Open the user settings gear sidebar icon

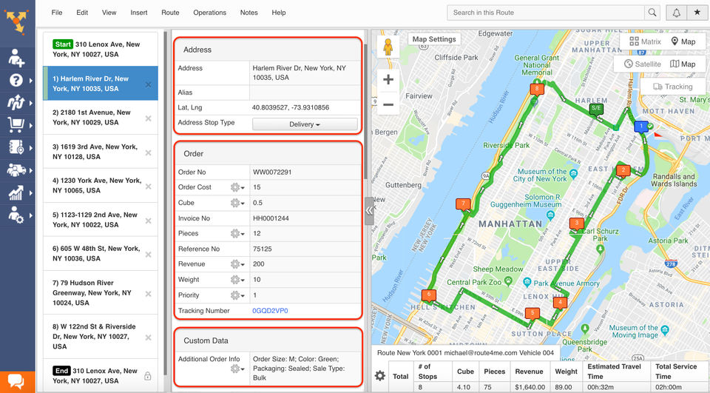pos(16,215)
